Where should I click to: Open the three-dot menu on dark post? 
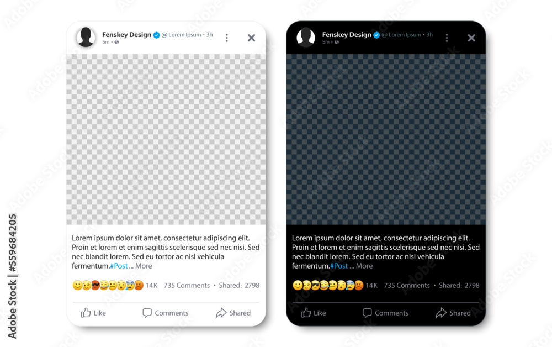coord(447,38)
